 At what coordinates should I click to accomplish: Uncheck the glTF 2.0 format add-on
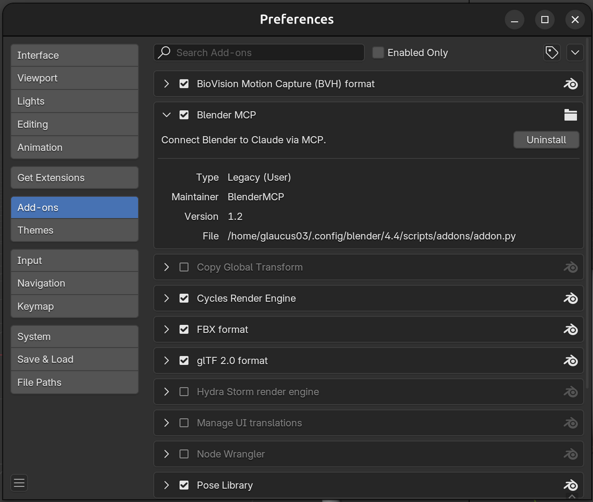pos(184,360)
